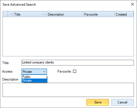Edit the Title input field
This screenshot has width=137, height=108.
(x=78, y=63)
